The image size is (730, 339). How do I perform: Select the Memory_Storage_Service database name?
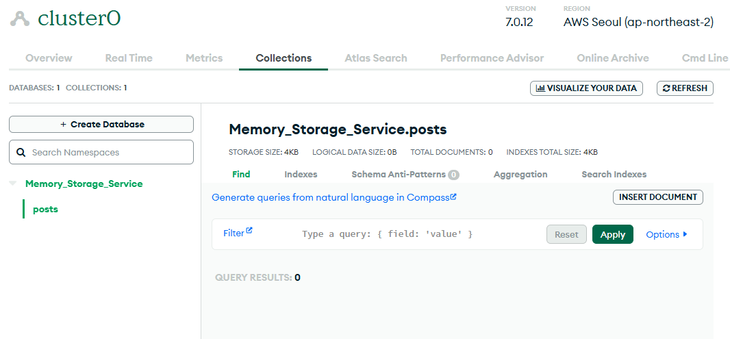[x=84, y=184]
